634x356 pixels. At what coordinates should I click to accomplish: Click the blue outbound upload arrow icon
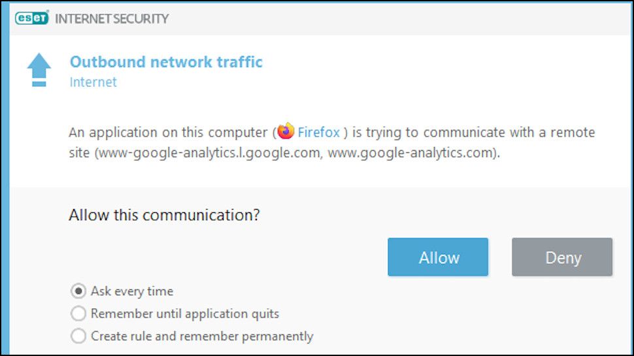tap(39, 69)
